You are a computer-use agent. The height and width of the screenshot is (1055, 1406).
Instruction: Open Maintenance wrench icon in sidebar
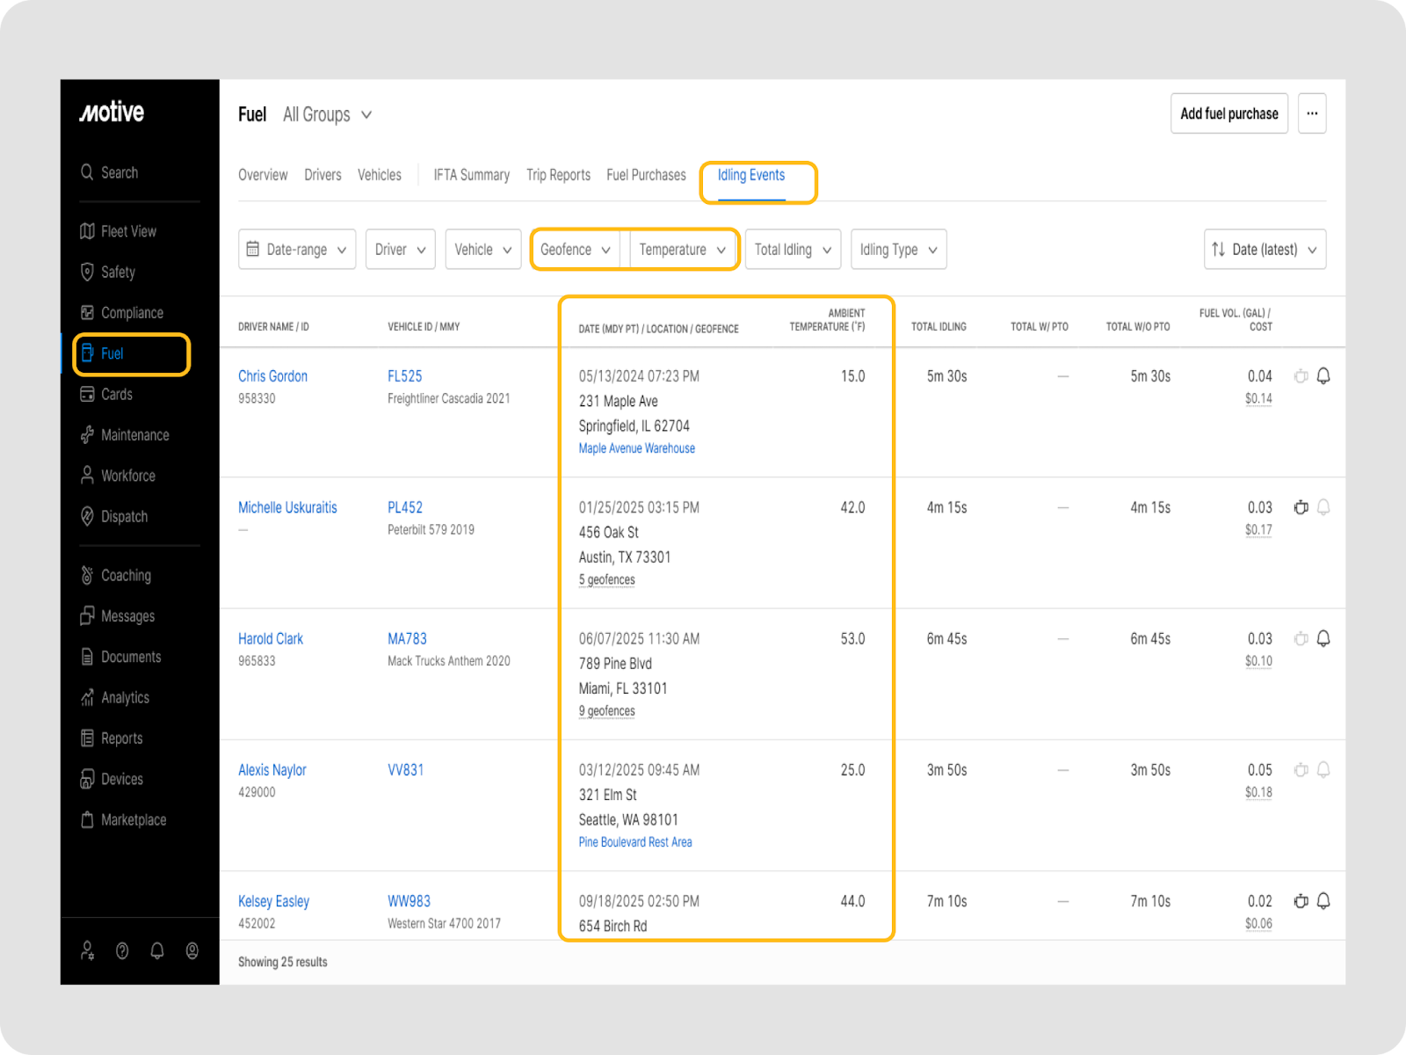[x=87, y=435]
